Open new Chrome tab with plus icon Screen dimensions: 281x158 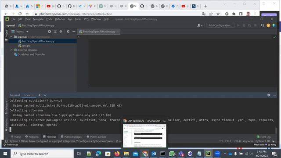205,6
